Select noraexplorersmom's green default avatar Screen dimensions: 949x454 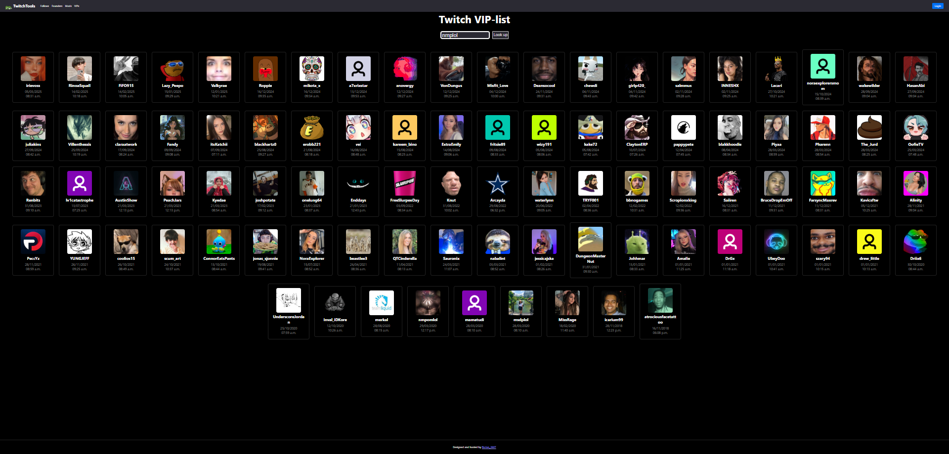(823, 66)
